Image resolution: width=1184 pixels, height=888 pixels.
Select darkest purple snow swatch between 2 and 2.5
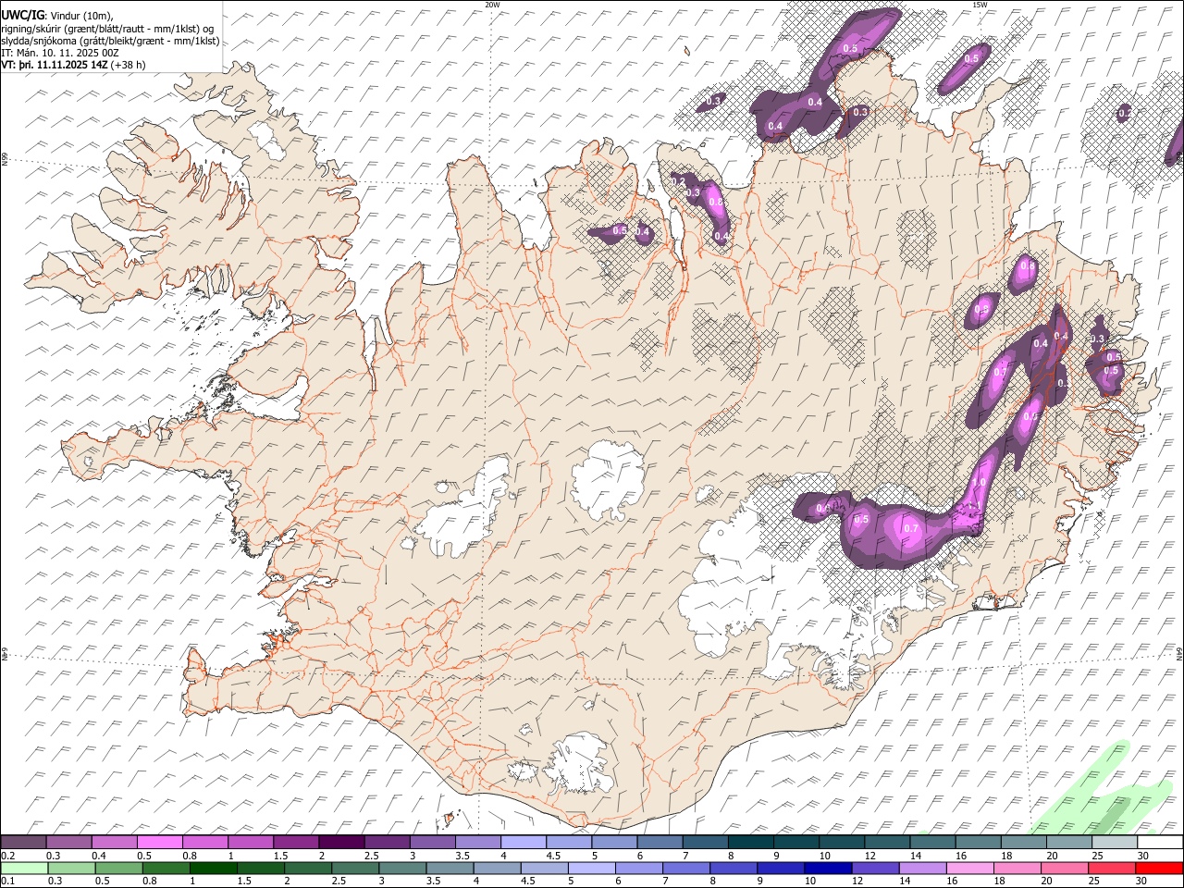pyautogui.click(x=341, y=843)
